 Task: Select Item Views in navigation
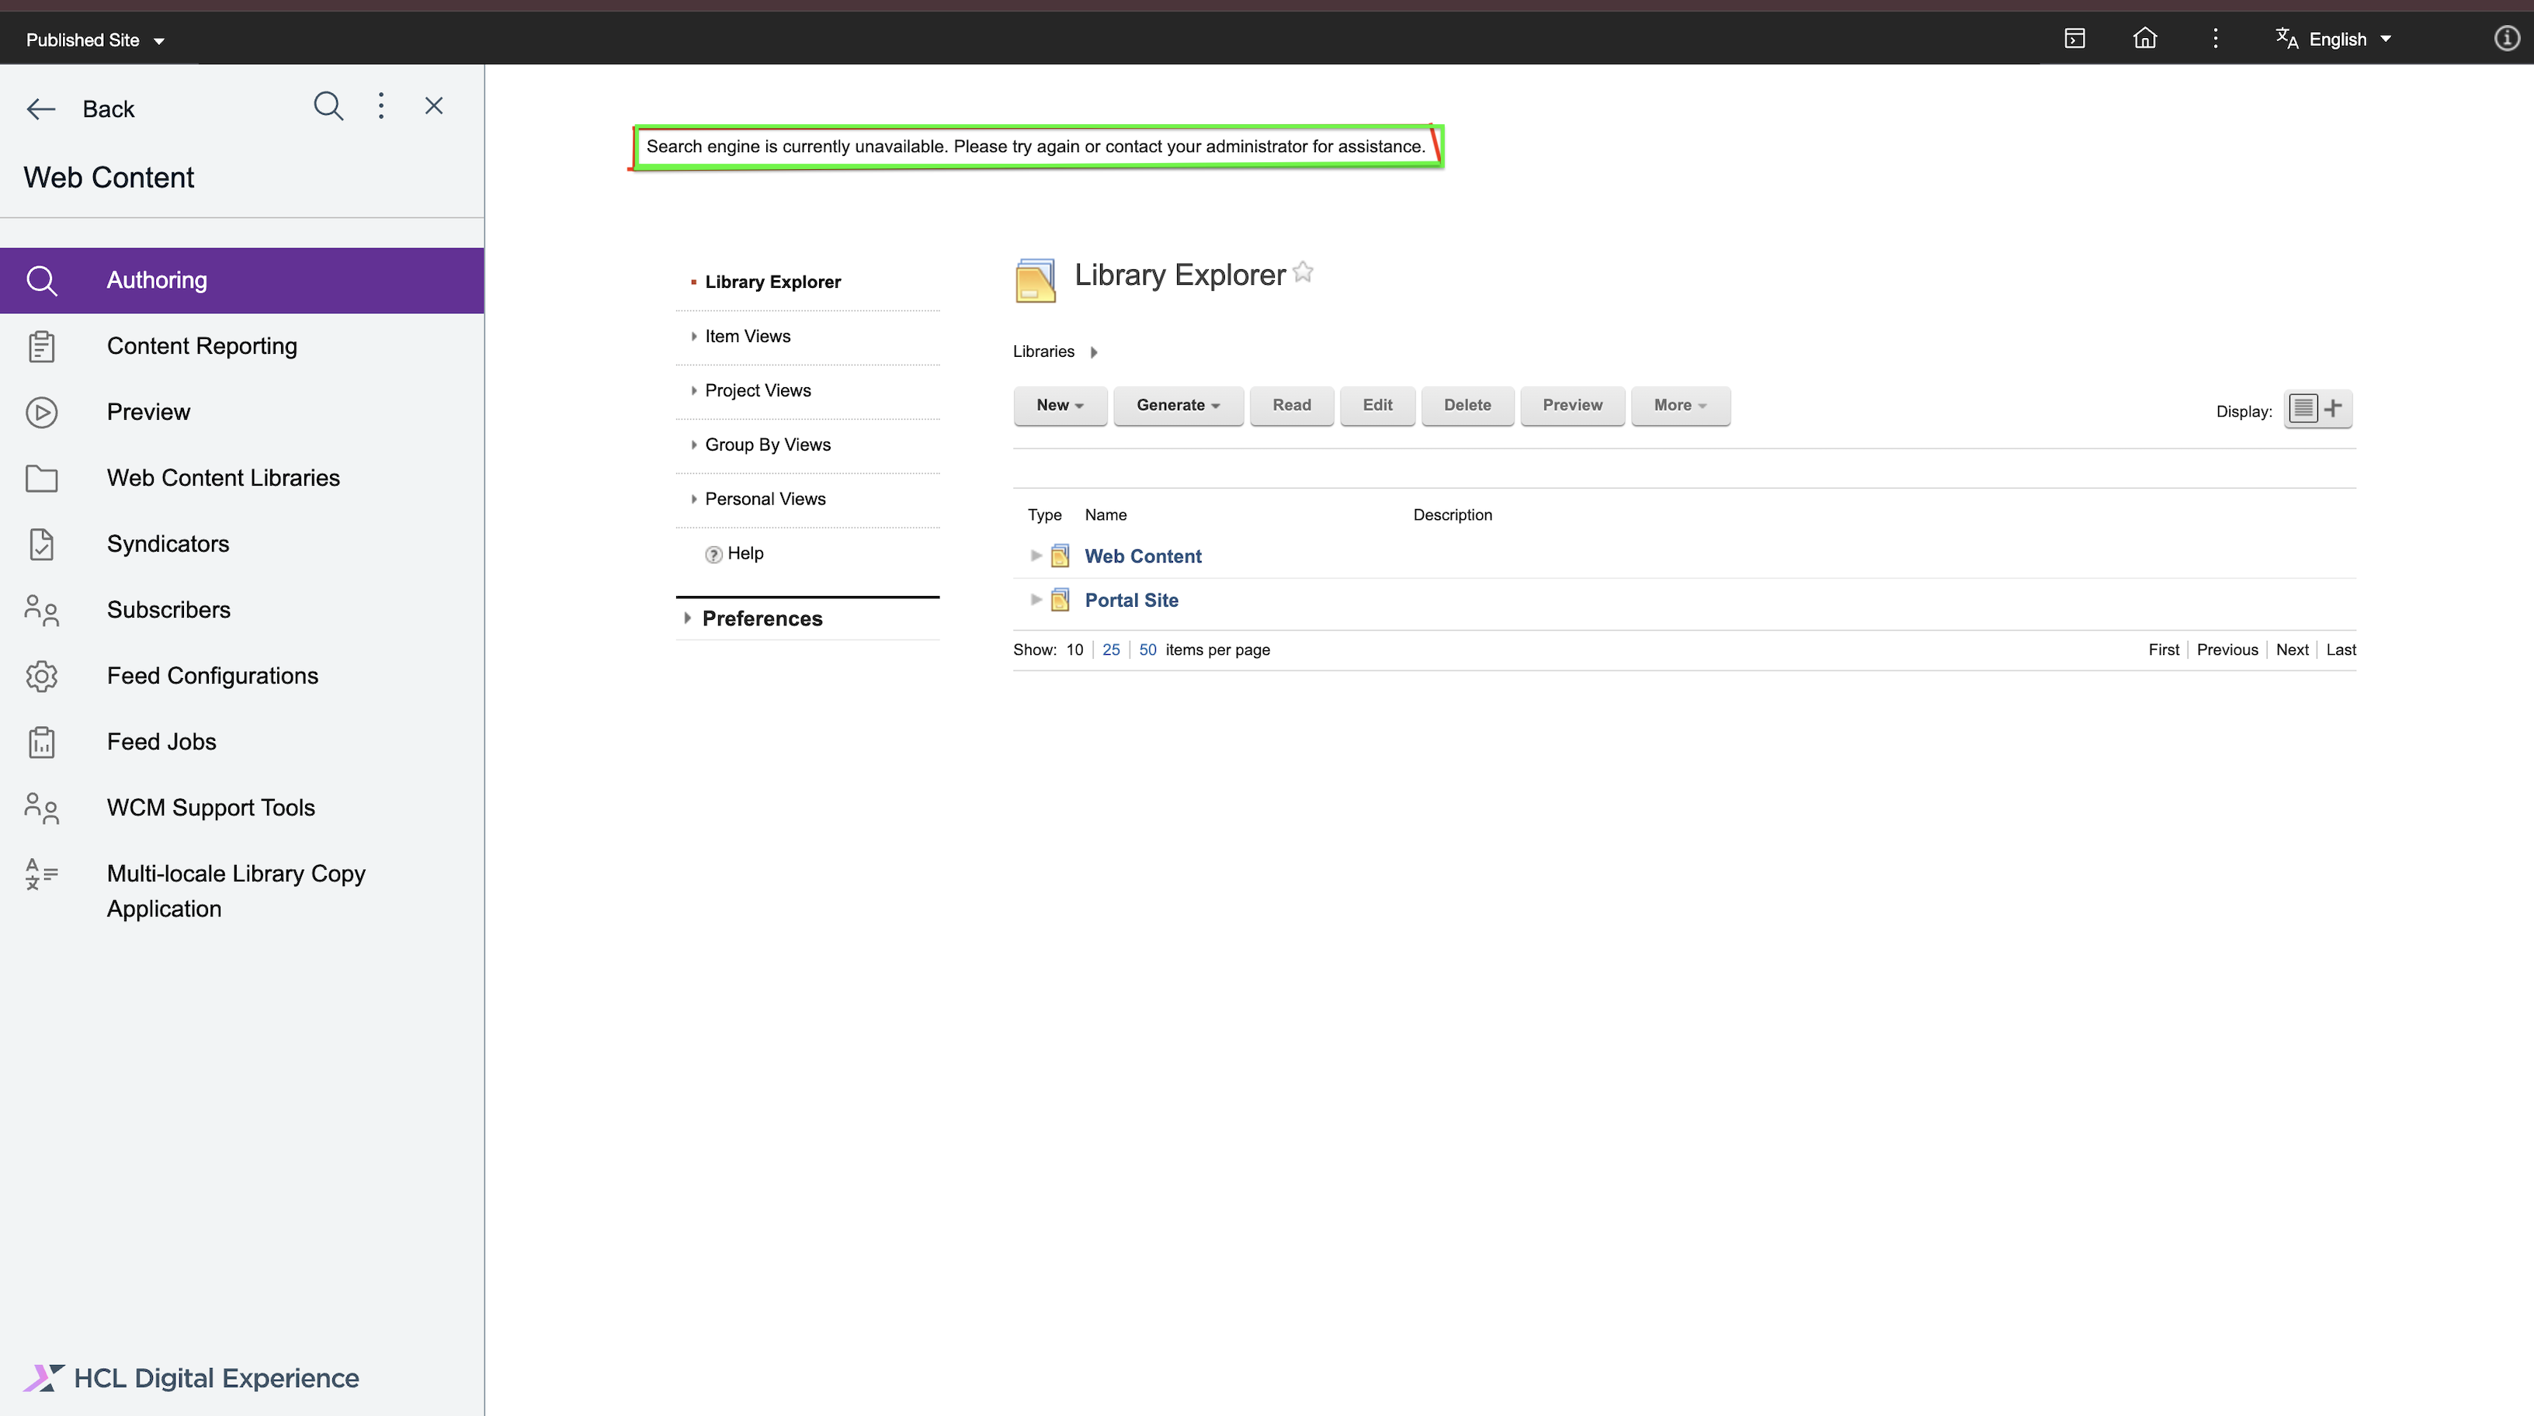(x=748, y=336)
